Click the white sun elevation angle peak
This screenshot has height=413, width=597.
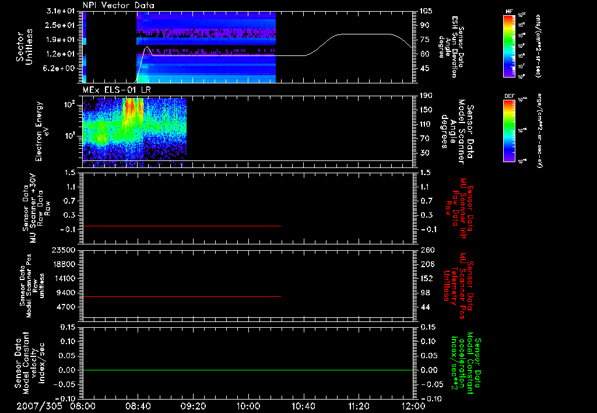click(x=147, y=47)
